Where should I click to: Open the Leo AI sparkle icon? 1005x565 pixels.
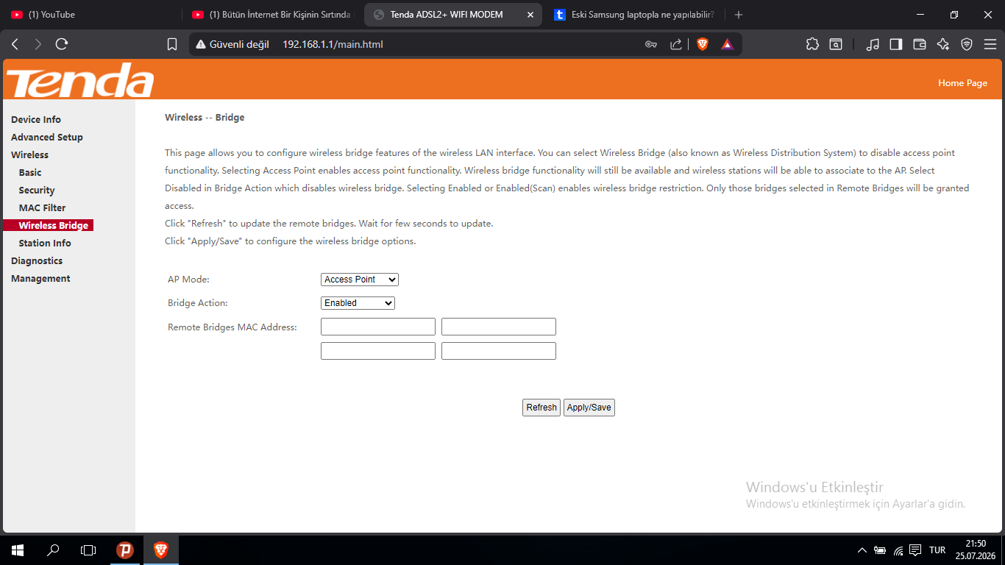(x=943, y=44)
